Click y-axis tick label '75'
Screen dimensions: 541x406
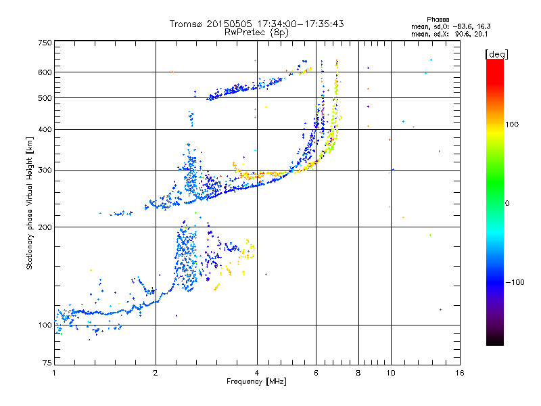47,363
